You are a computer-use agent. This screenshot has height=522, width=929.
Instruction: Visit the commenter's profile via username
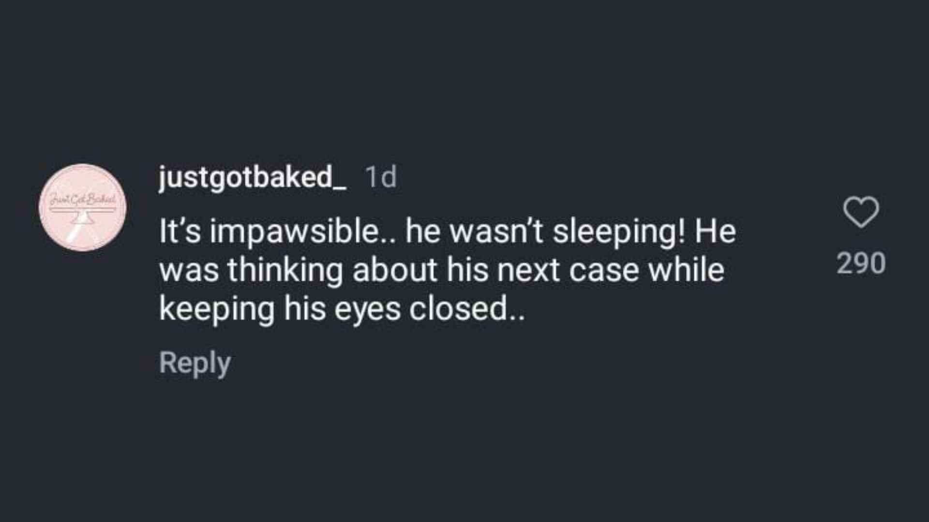pos(252,177)
